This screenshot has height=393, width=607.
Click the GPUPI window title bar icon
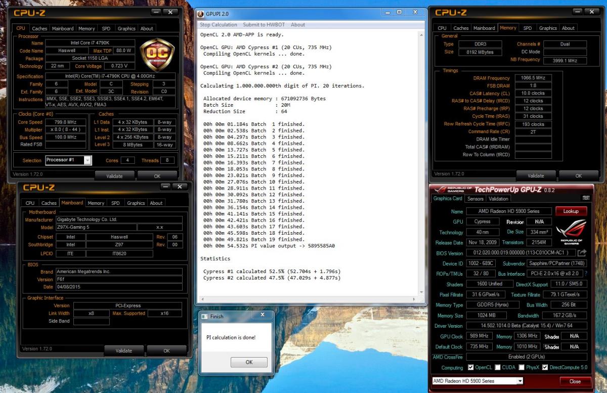pyautogui.click(x=200, y=14)
